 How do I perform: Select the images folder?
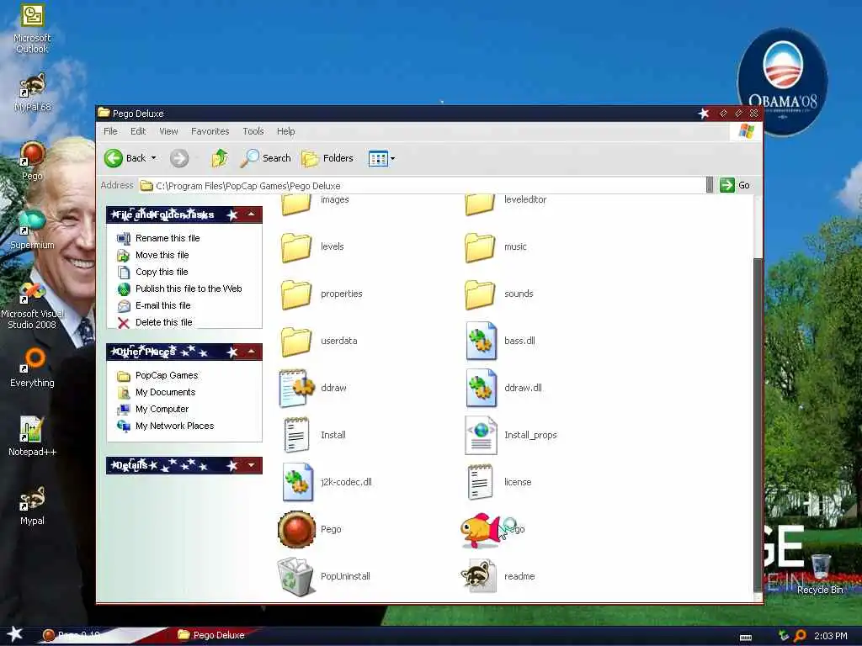[315, 203]
